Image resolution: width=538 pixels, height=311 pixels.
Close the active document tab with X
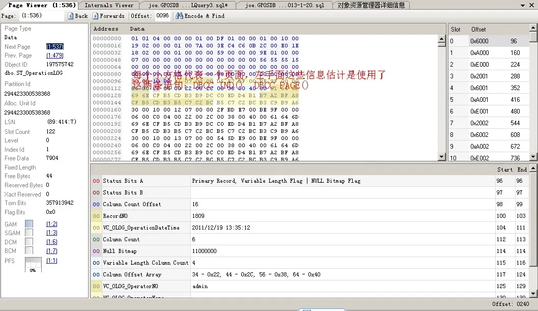click(x=532, y=5)
